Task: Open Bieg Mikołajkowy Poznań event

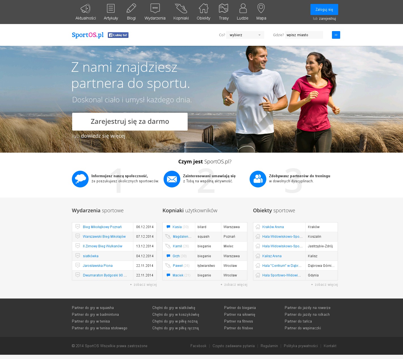Action: tap(102, 227)
